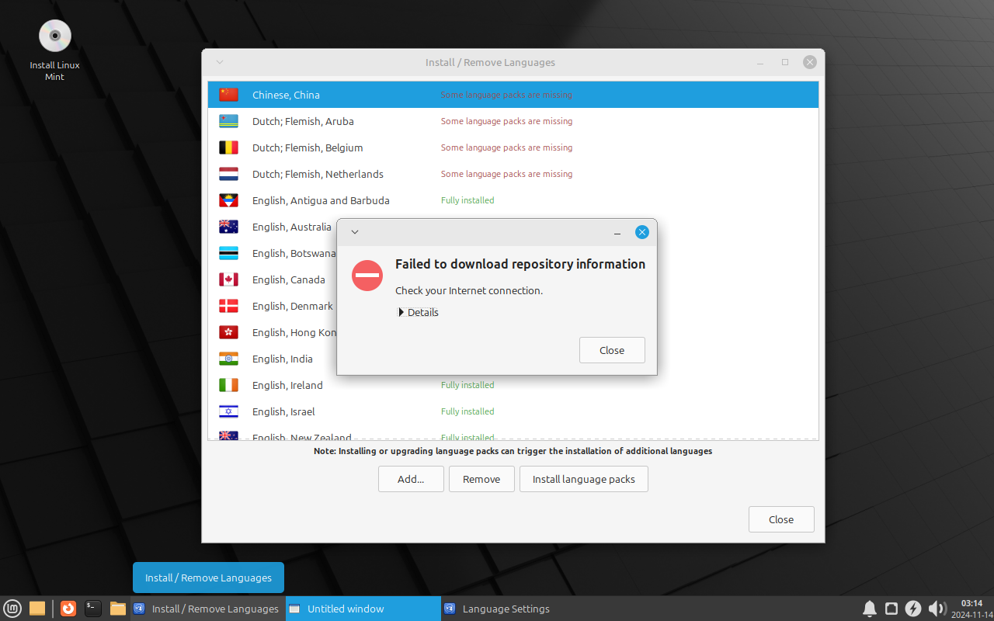Open the Files launcher beside Terminal
The image size is (994, 621).
(x=118, y=609)
